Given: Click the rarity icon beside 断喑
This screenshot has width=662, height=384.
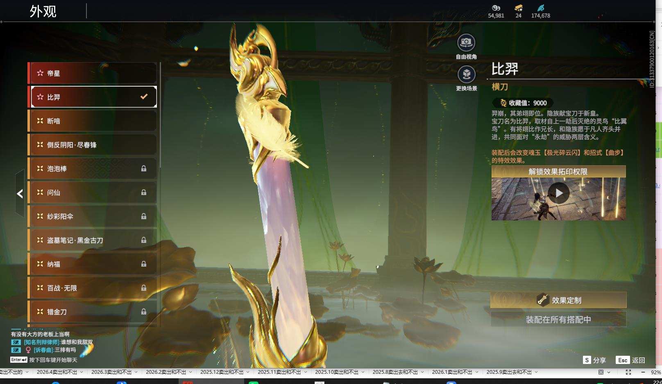Looking at the screenshot, I should 40,121.
